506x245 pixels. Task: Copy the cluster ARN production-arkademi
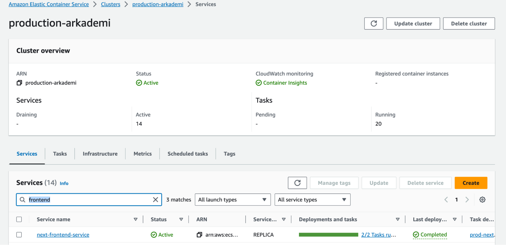pyautogui.click(x=19, y=83)
